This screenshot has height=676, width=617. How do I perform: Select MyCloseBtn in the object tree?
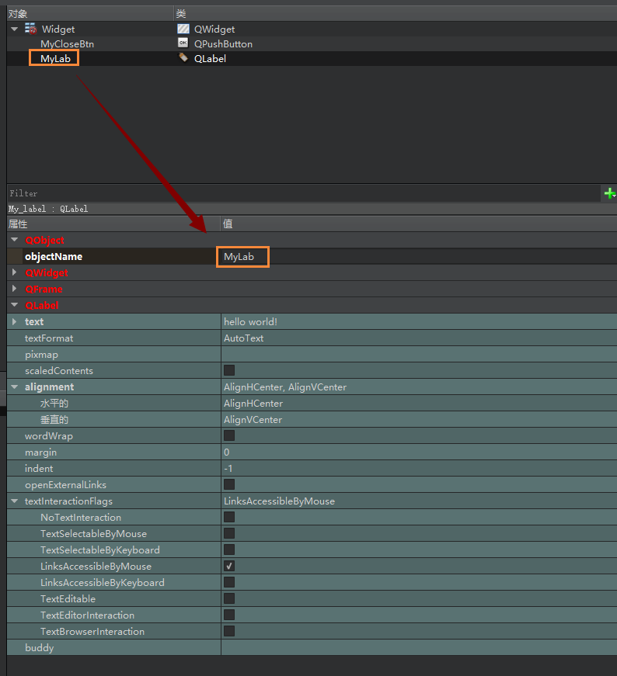coord(67,43)
